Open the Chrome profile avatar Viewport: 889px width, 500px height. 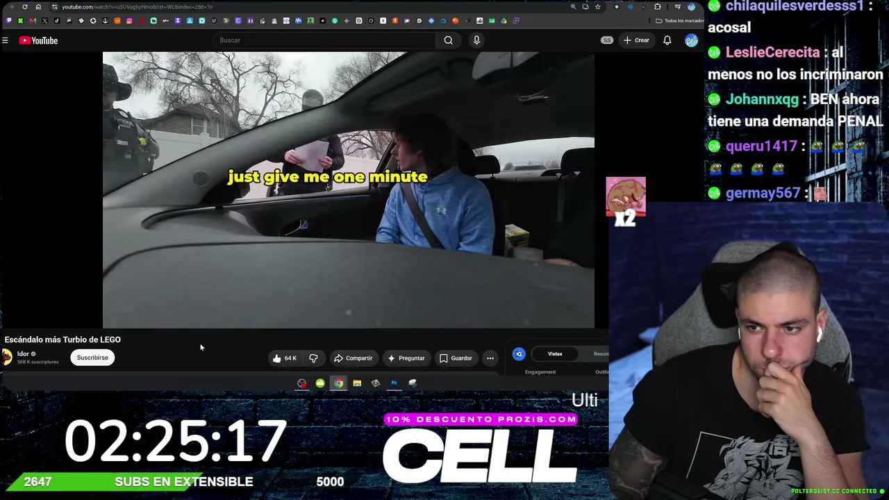point(691,7)
